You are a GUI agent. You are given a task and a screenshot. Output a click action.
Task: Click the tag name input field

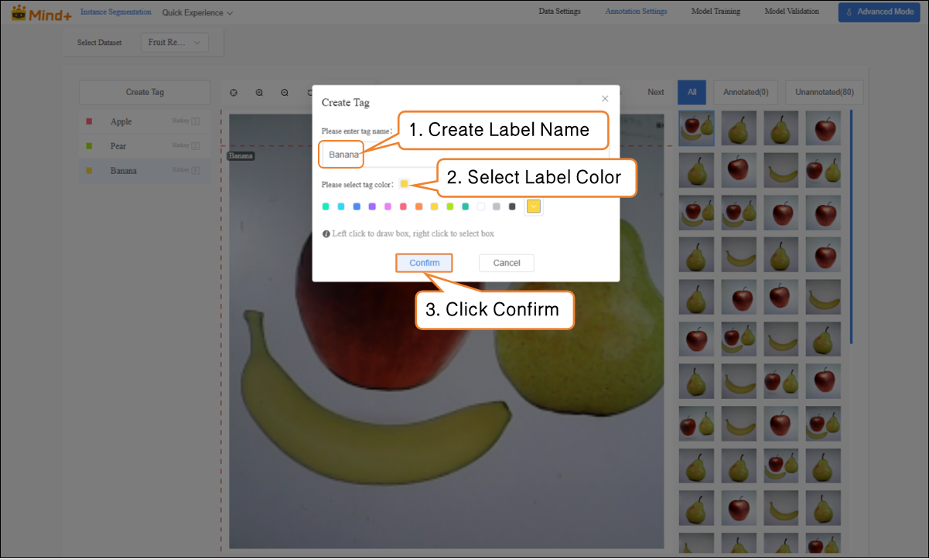(x=464, y=155)
